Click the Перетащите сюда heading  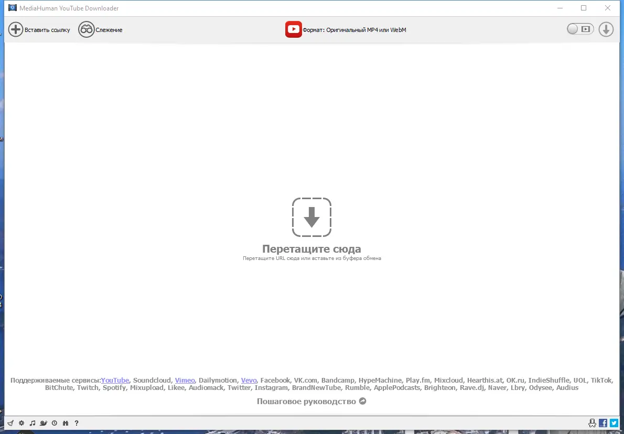point(311,249)
